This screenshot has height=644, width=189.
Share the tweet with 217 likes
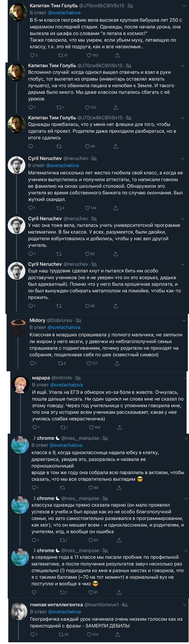[x=117, y=363]
